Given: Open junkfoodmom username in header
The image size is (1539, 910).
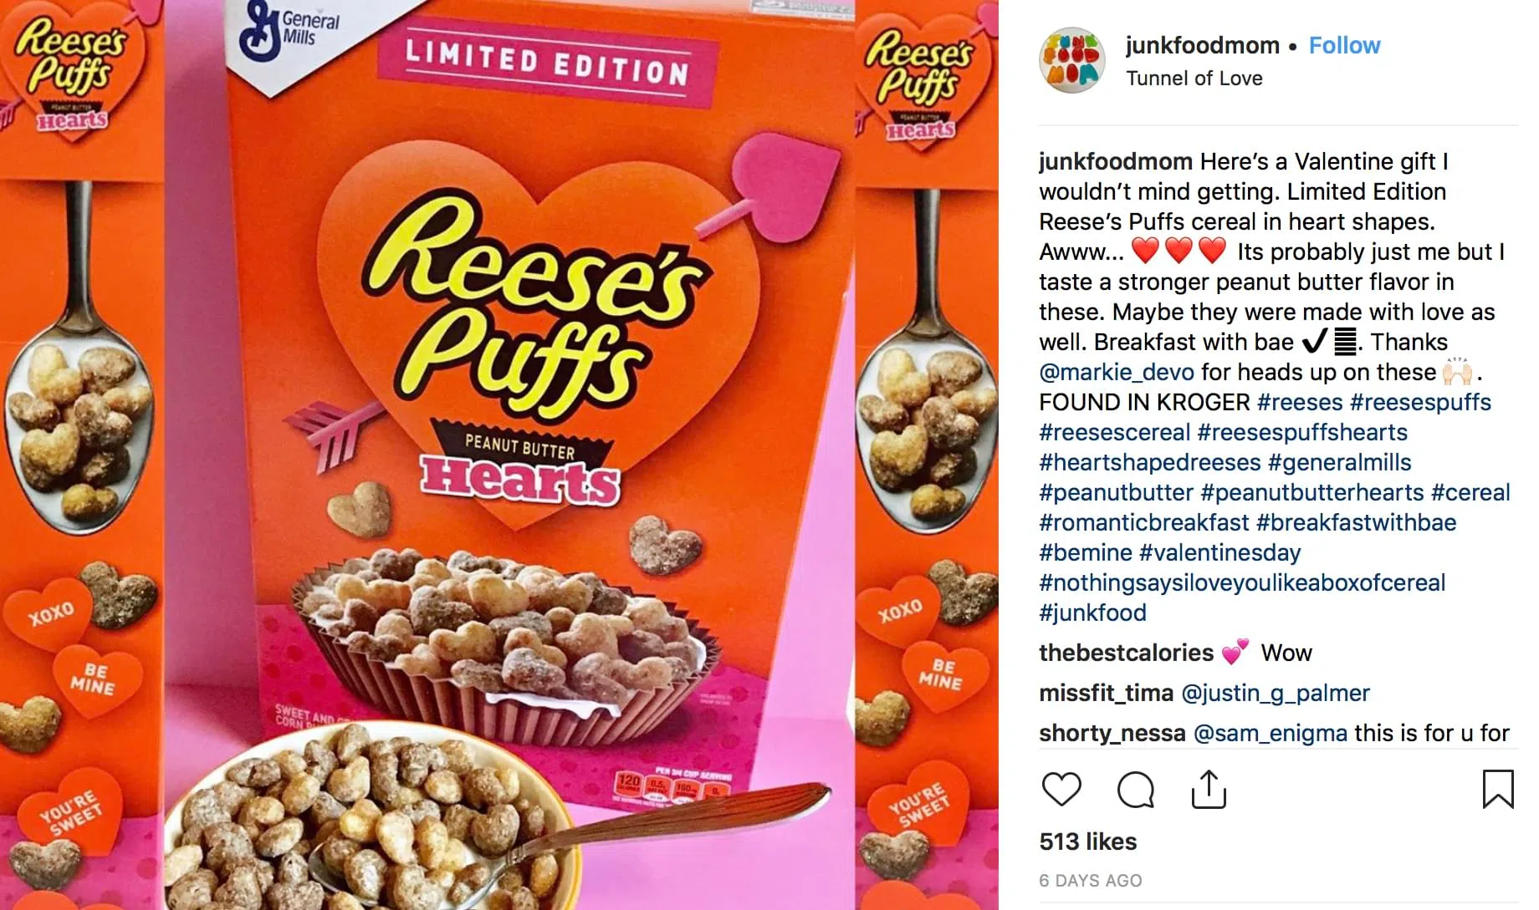Looking at the screenshot, I should (x=1202, y=45).
